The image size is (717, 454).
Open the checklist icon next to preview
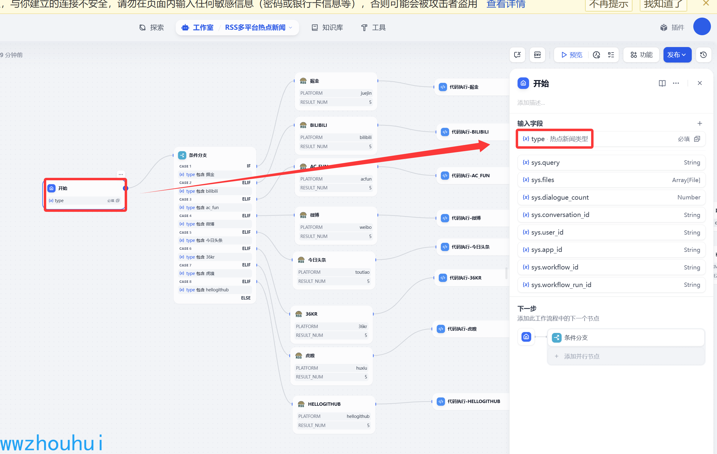coord(611,55)
